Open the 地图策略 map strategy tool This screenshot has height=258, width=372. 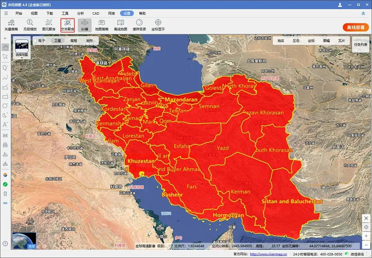[x=102, y=25]
